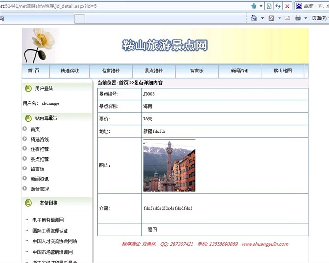Click the compatibility view icon in address bar
The width and height of the screenshot is (329, 263).
(x=269, y=6)
